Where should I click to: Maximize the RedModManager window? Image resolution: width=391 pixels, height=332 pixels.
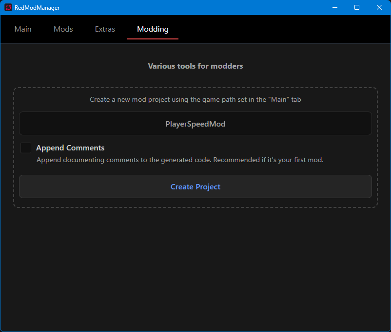click(357, 7)
